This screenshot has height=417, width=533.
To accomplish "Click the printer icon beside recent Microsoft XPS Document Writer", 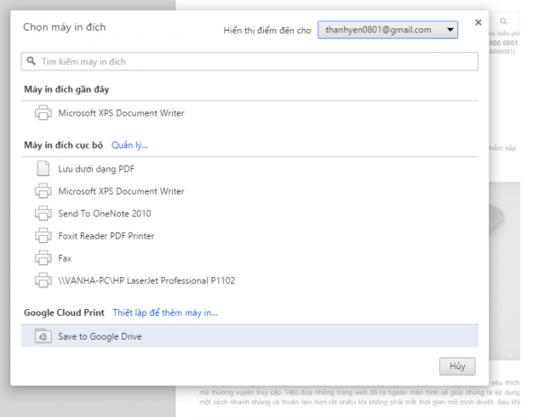I will (x=44, y=113).
